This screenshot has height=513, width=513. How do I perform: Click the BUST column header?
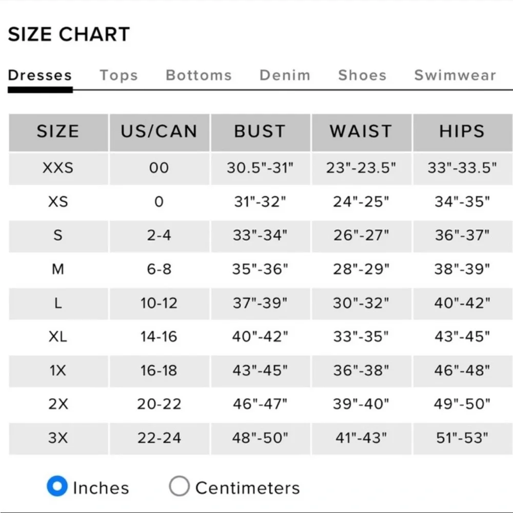pos(261,132)
